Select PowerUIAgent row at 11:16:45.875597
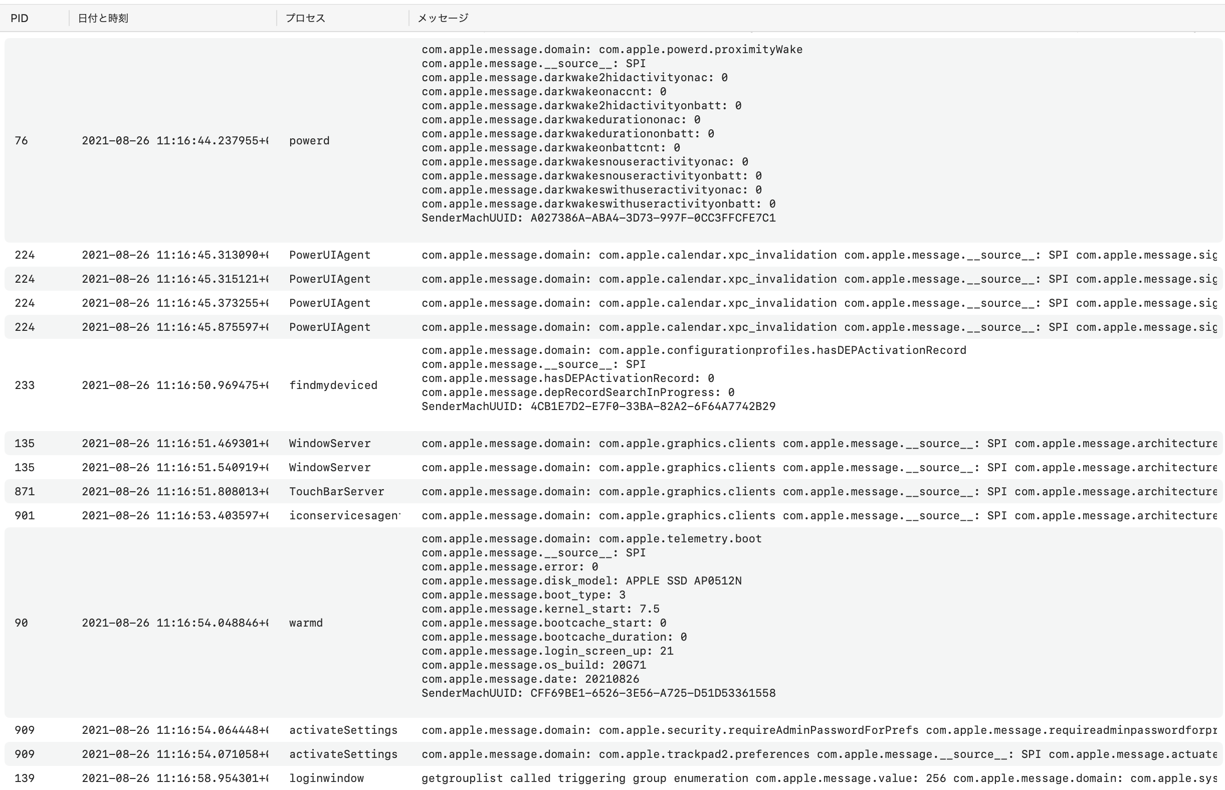 tap(329, 327)
